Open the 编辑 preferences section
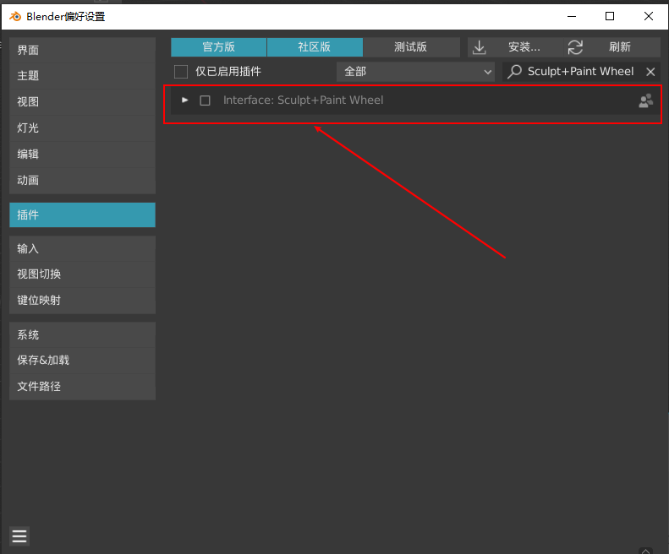 pyautogui.click(x=82, y=155)
